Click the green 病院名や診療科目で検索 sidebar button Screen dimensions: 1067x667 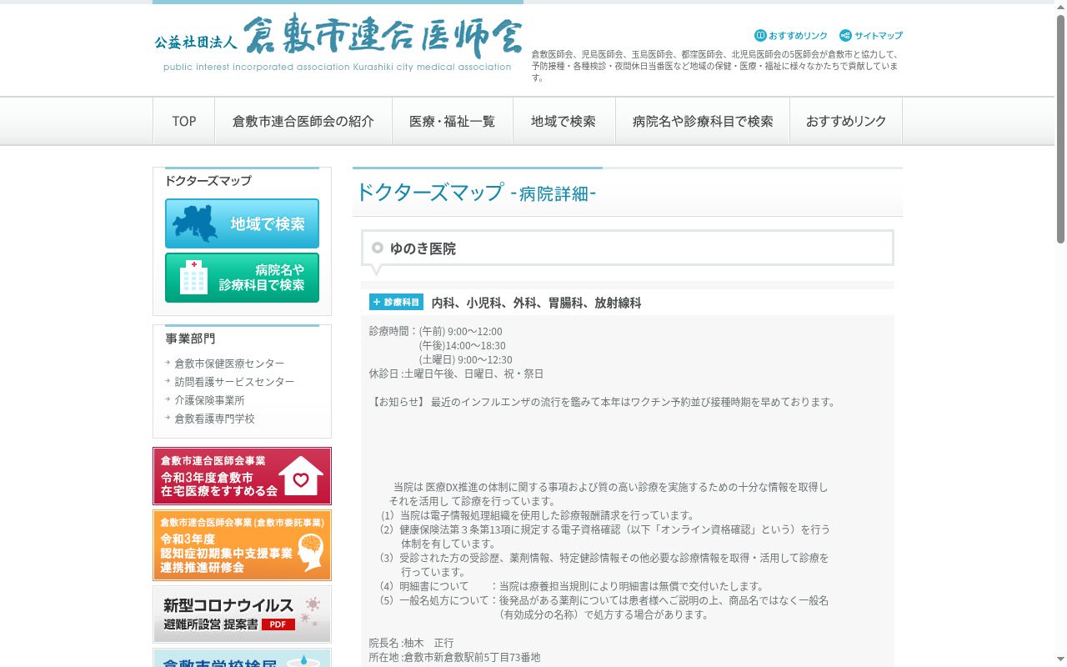tap(242, 278)
